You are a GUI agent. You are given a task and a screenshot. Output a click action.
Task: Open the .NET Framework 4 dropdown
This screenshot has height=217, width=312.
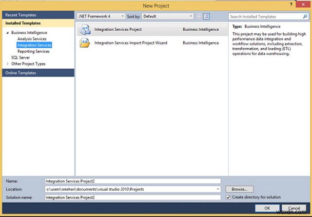click(101, 16)
